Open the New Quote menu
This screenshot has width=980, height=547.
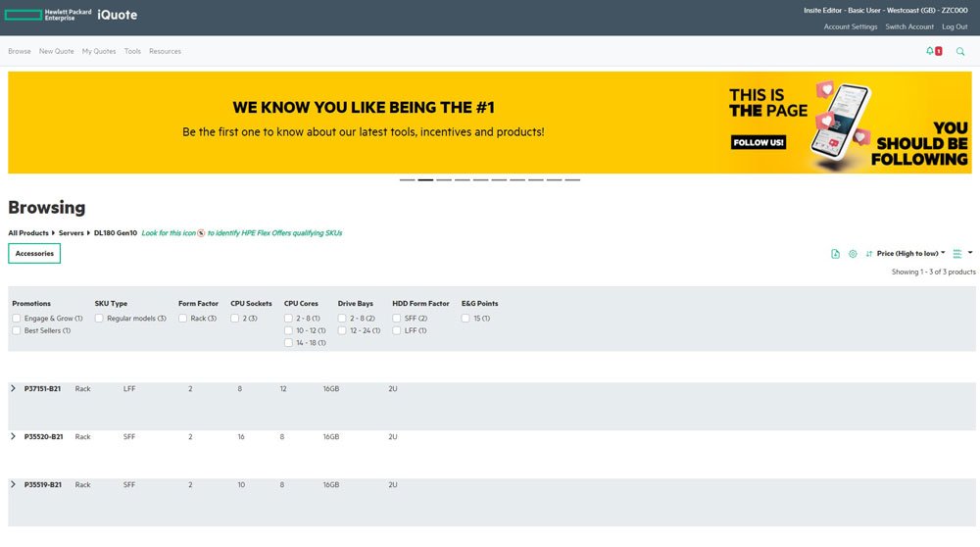coord(56,51)
